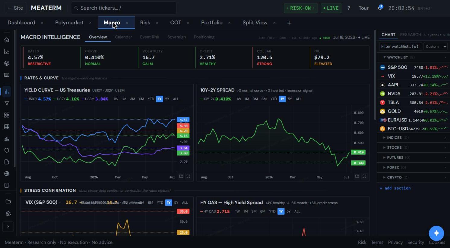Pop out the 10Y-2Y Spread chart
Screen dimensions: 450x248
coord(357,176)
